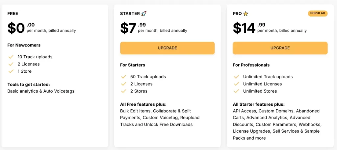The height and width of the screenshot is (150, 337).
Task: Click the rocket icon beside STARTER
Action: click(144, 14)
